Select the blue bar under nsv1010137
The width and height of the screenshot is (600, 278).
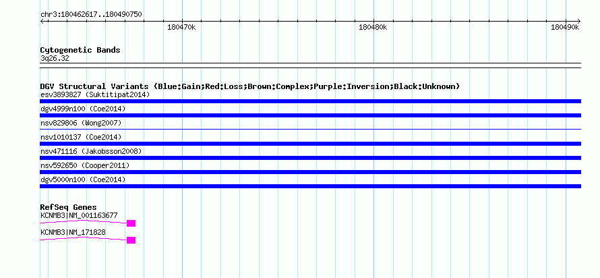[x=310, y=144]
